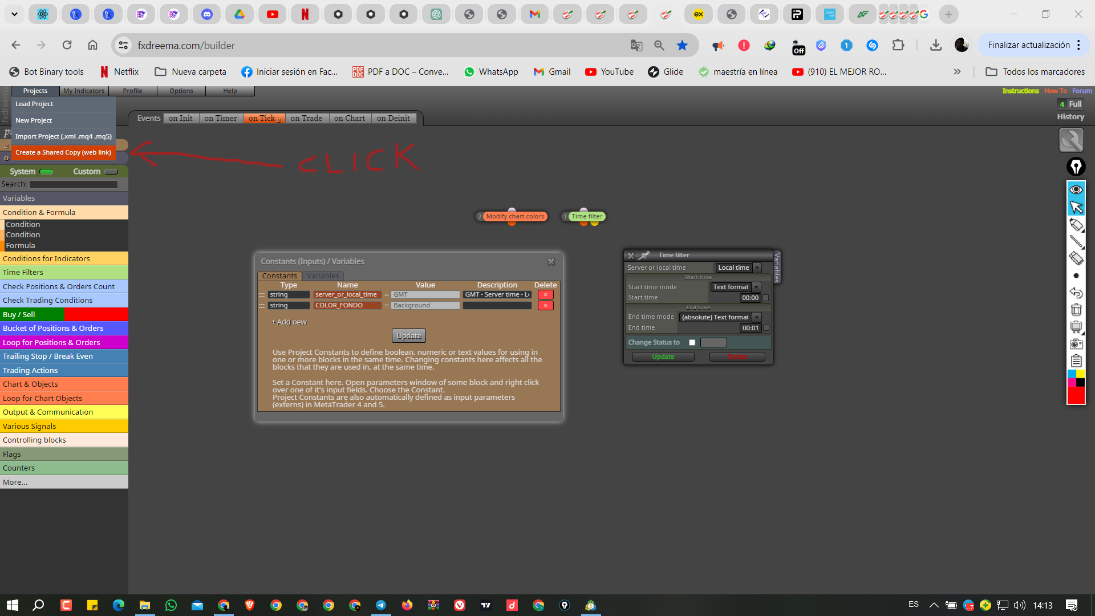The width and height of the screenshot is (1095, 616).
Task: Pick the yellow color swatch
Action: pyautogui.click(x=1080, y=374)
